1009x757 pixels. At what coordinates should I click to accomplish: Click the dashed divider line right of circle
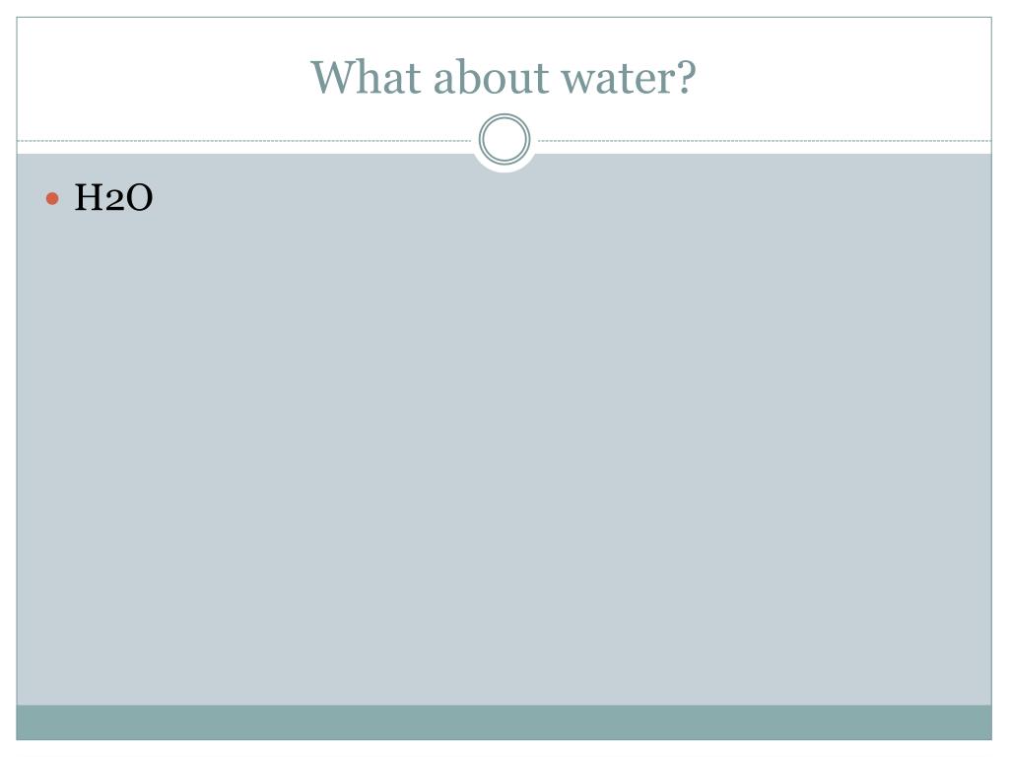pos(764,140)
